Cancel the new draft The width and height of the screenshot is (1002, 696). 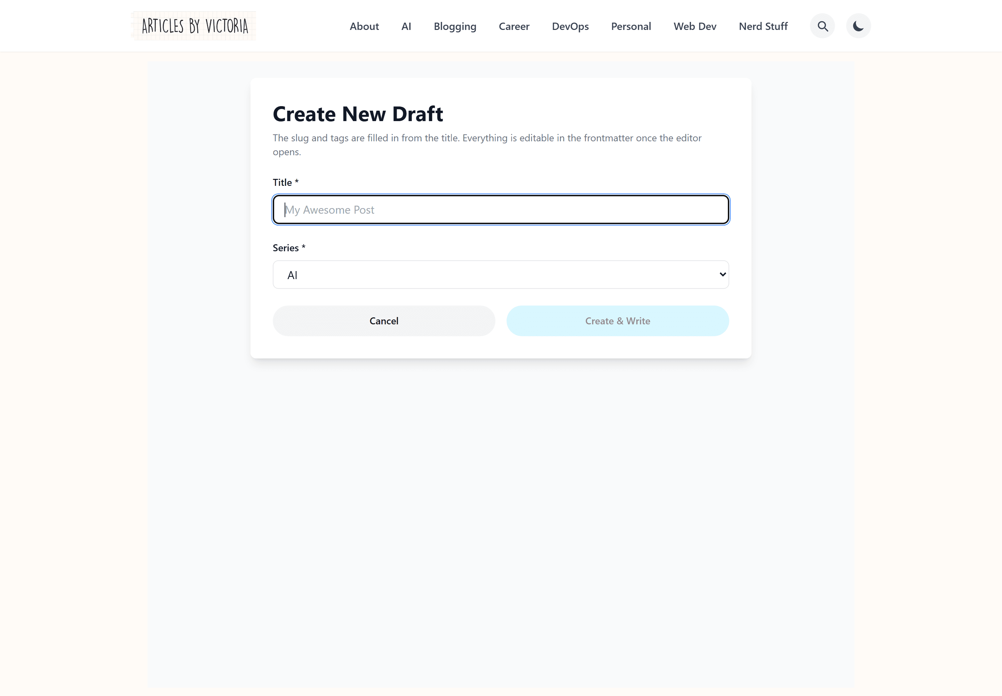(384, 321)
